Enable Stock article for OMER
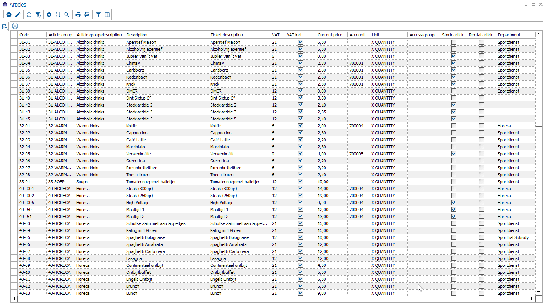 point(453,91)
